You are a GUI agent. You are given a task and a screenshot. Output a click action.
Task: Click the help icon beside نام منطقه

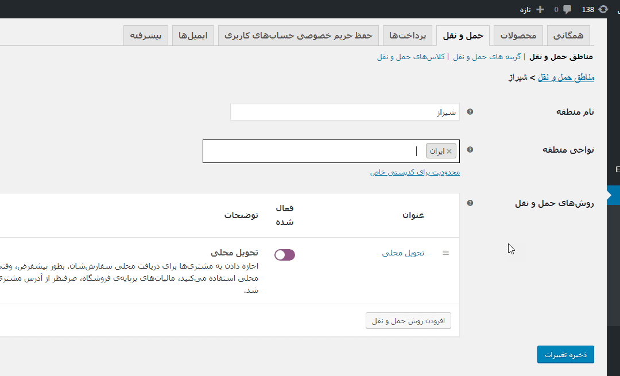tap(470, 112)
